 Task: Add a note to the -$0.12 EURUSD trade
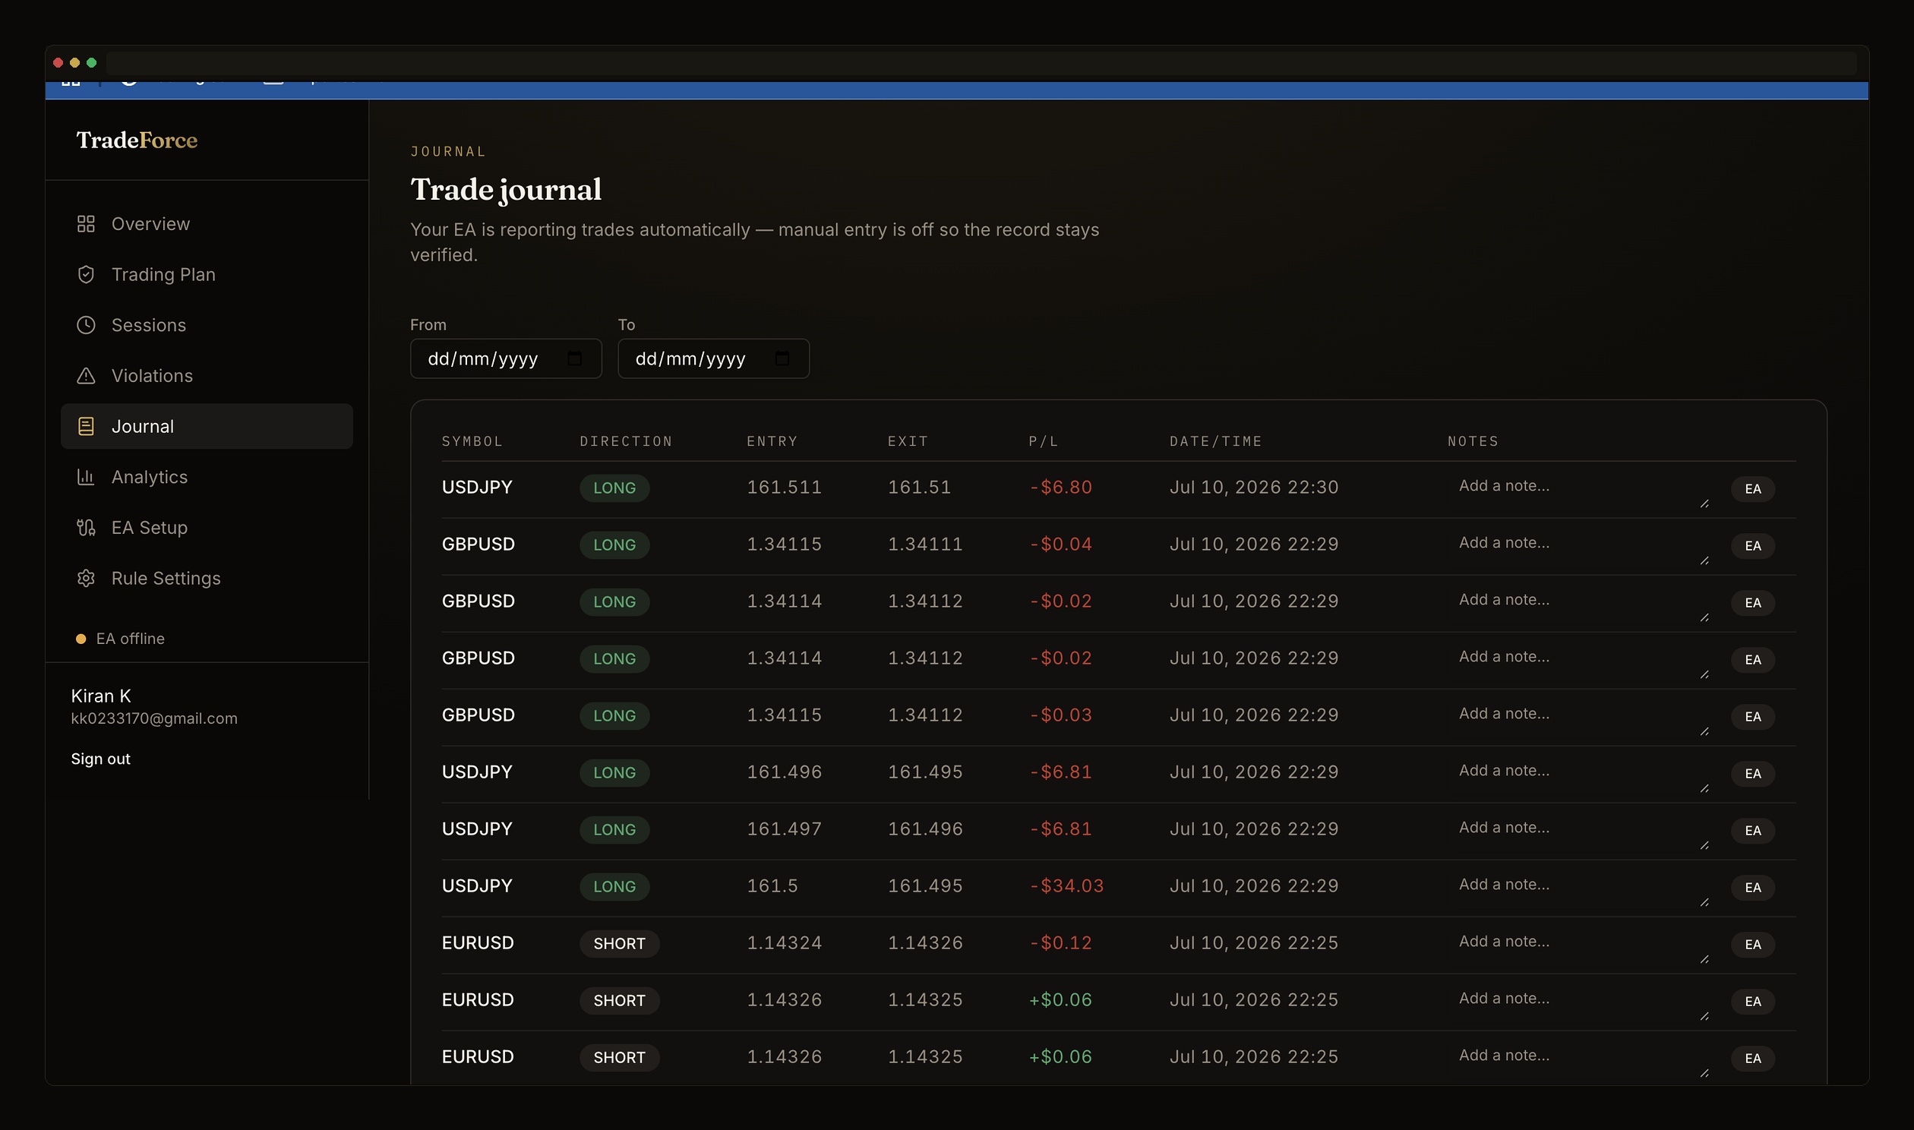(x=1578, y=944)
